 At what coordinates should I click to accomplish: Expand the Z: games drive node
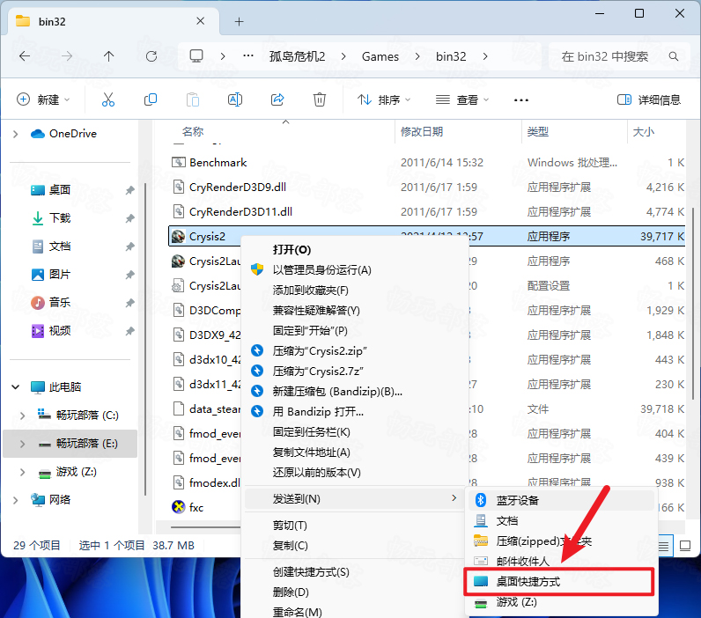22,472
